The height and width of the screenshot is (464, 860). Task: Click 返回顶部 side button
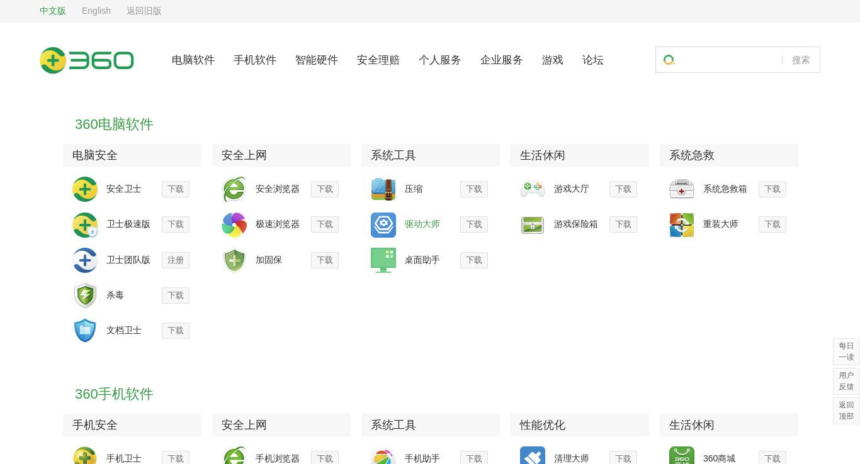tap(846, 411)
